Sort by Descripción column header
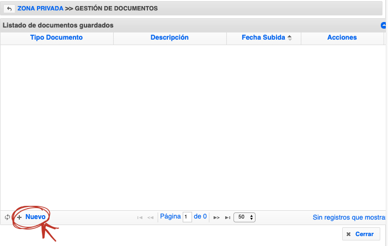 click(169, 37)
